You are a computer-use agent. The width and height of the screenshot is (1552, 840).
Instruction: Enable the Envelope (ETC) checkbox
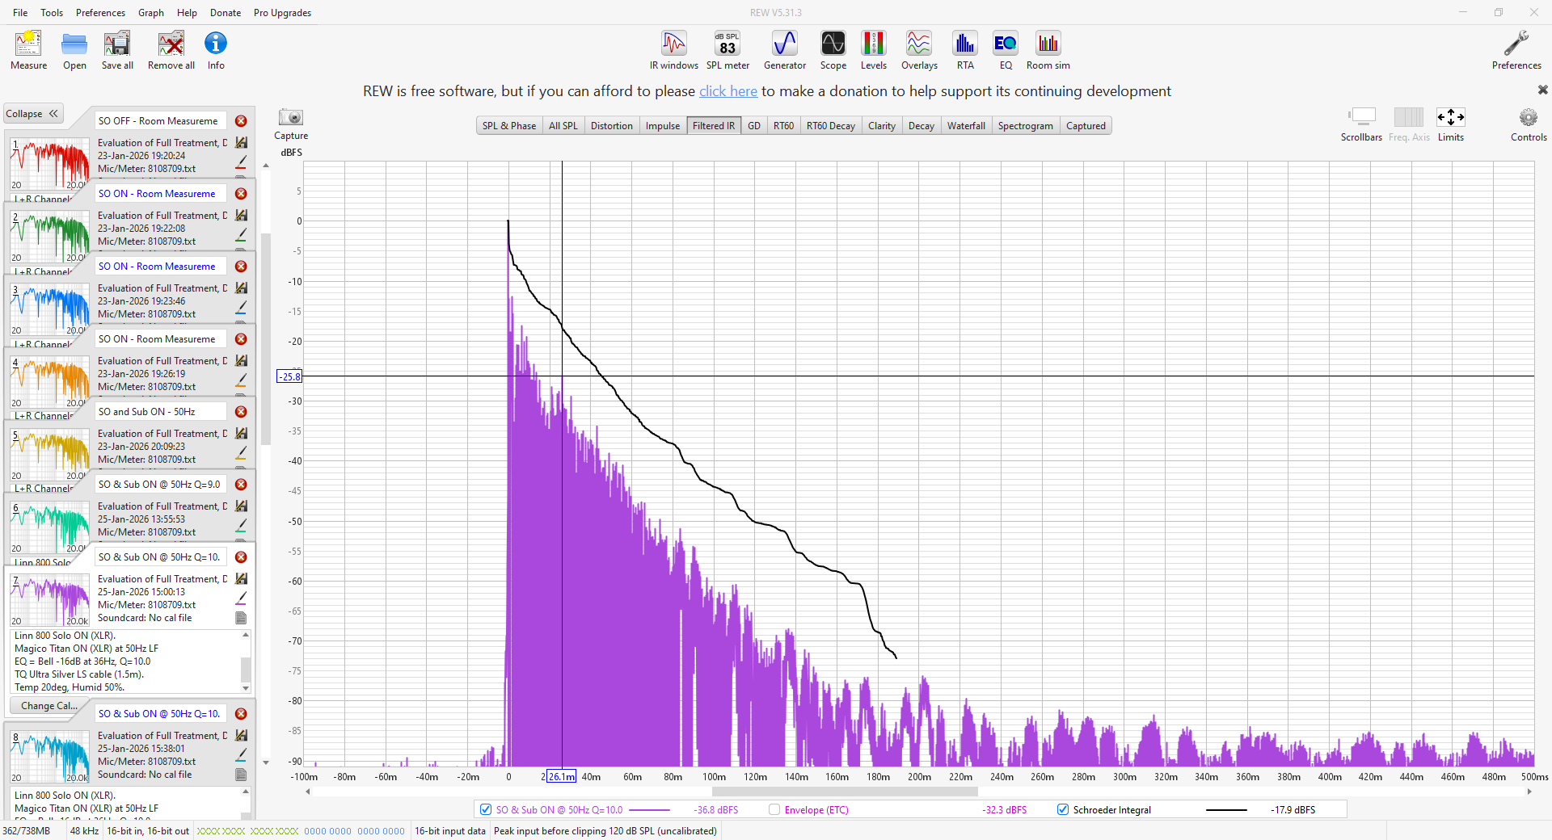pos(774,810)
